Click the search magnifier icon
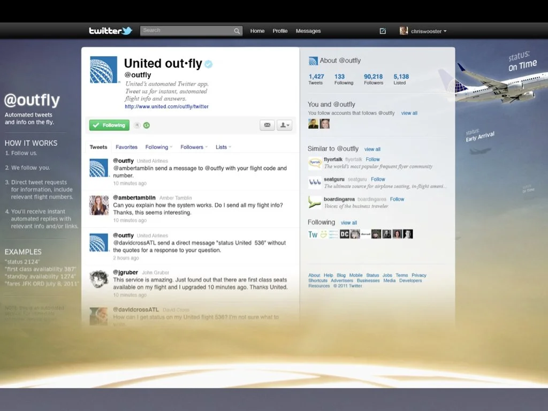 click(x=237, y=31)
